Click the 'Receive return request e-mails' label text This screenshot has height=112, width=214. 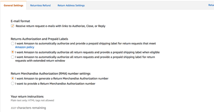pyautogui.click(x=60, y=26)
